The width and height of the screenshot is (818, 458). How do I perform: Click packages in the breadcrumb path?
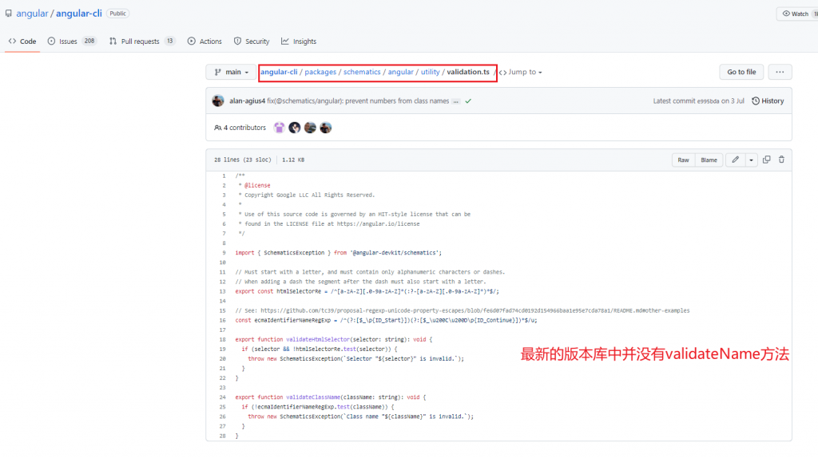click(320, 72)
